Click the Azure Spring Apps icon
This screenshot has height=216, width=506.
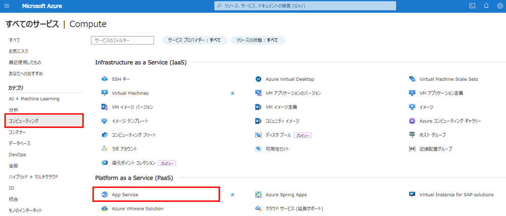pos(258,195)
